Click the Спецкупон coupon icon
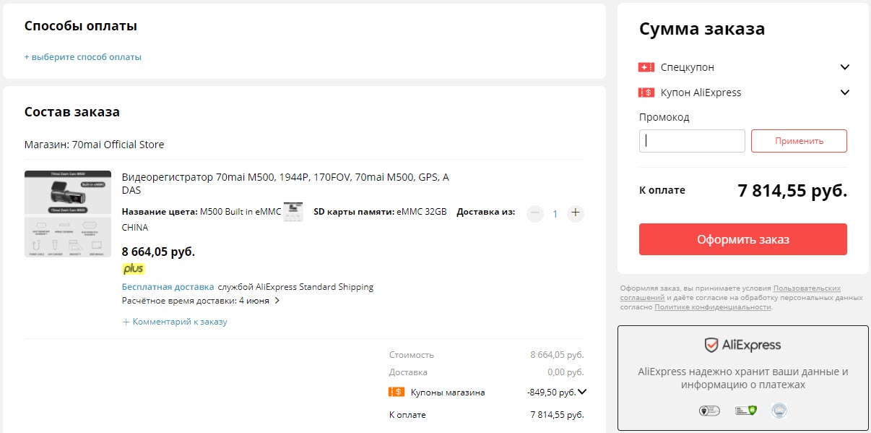The width and height of the screenshot is (871, 433). point(646,67)
